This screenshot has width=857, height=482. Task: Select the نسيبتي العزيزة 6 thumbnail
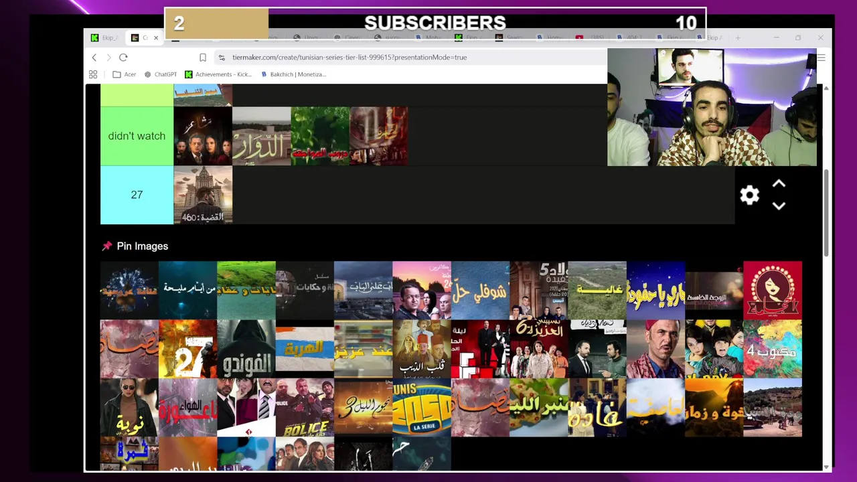click(538, 349)
